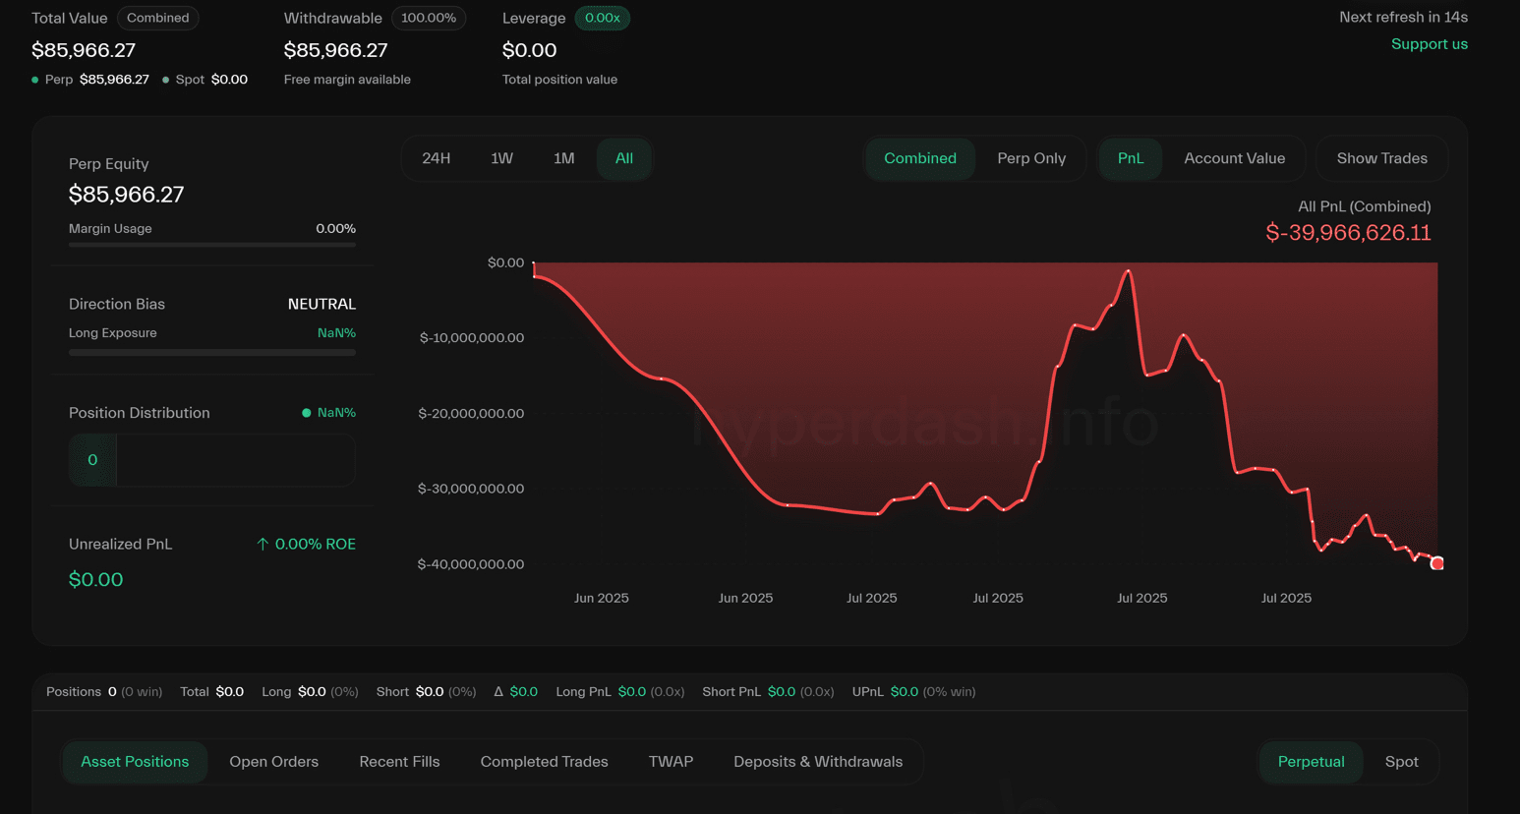The height and width of the screenshot is (814, 1520).
Task: Click the gray Spot legend dot
Action: pyautogui.click(x=165, y=80)
